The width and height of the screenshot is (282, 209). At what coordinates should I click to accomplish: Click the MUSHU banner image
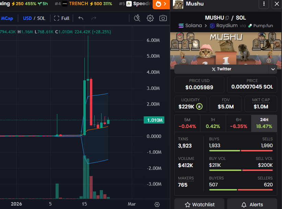coord(226,48)
